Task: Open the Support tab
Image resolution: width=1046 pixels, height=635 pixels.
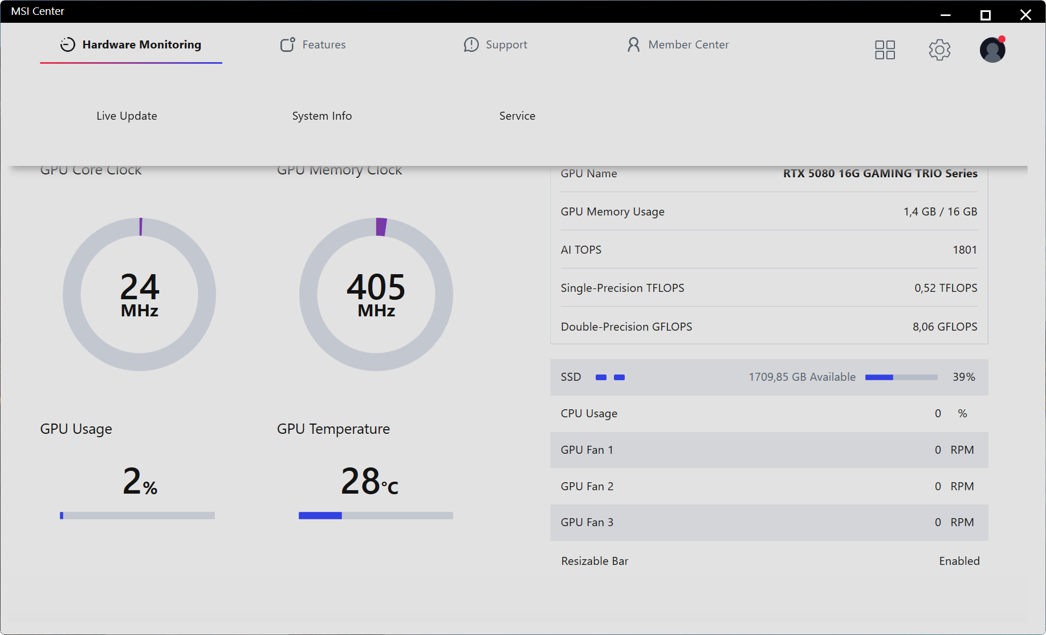Action: click(x=495, y=44)
